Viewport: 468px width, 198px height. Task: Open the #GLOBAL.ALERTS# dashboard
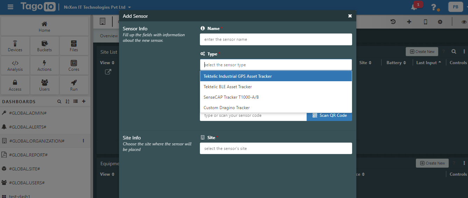(28, 127)
